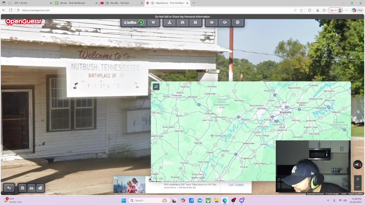This screenshot has height=205, width=365.
Task: Close the Twitch tab
Action: coord(51,3)
